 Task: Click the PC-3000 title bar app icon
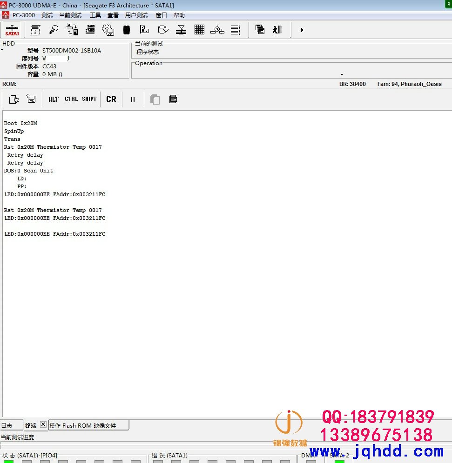click(x=4, y=5)
